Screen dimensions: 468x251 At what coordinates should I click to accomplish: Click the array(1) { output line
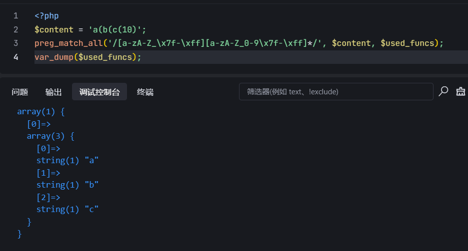click(x=41, y=112)
